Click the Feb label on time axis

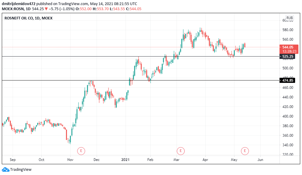150,160
